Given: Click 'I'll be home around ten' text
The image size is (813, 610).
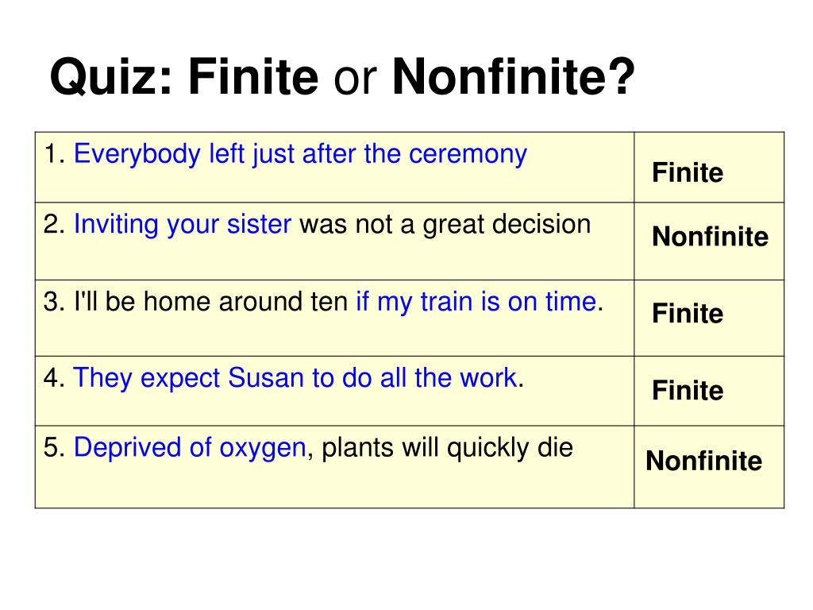Looking at the screenshot, I should [x=211, y=301].
